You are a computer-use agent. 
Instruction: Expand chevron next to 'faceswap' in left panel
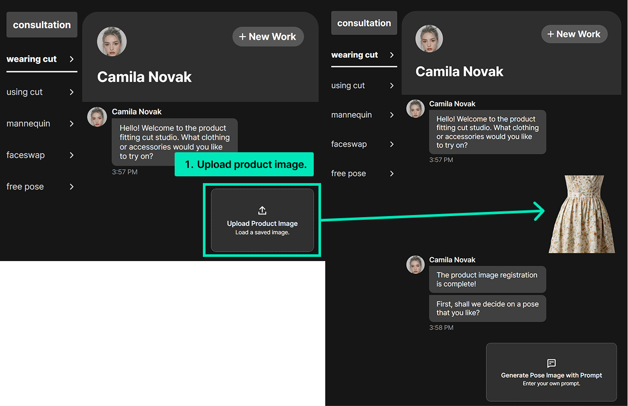pos(72,155)
